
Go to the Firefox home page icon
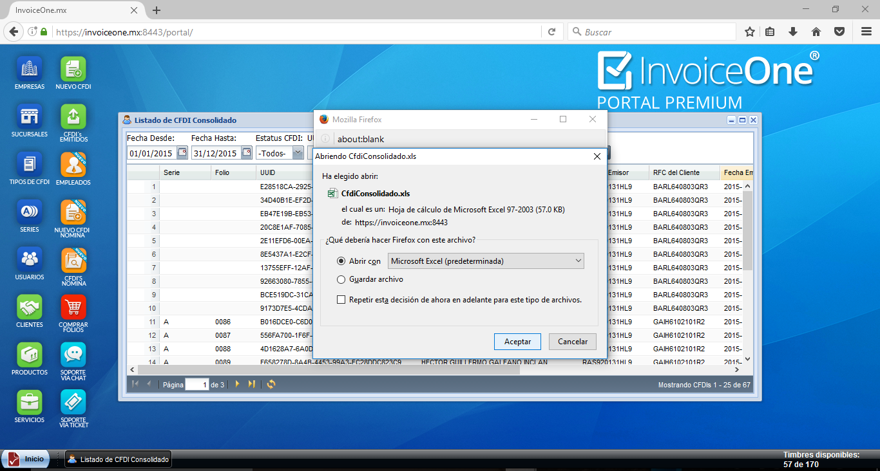816,32
